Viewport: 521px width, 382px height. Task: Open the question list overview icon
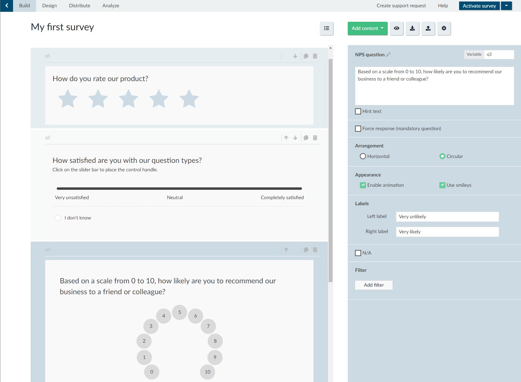tap(326, 28)
